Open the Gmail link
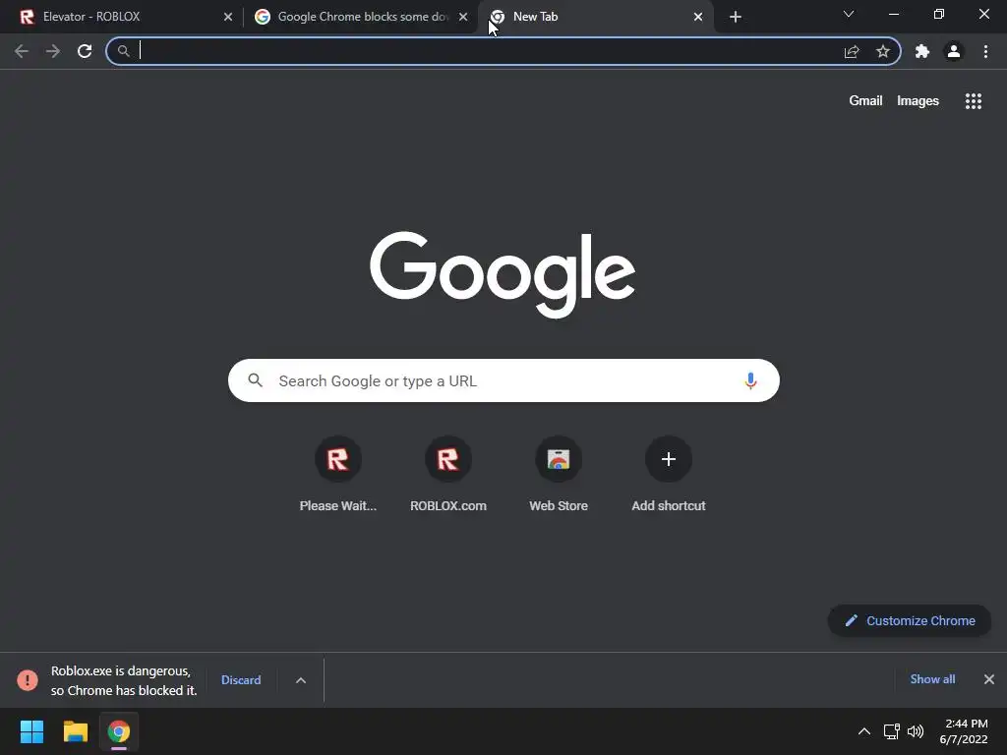The width and height of the screenshot is (1007, 755). (865, 101)
